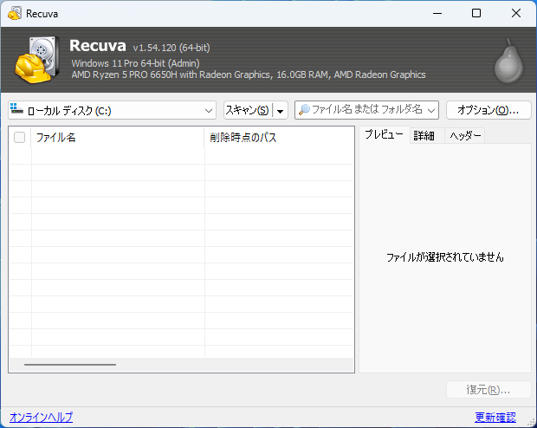This screenshot has width=537, height=428.
Task: Click the 復元(R)... restore button
Action: 488,390
